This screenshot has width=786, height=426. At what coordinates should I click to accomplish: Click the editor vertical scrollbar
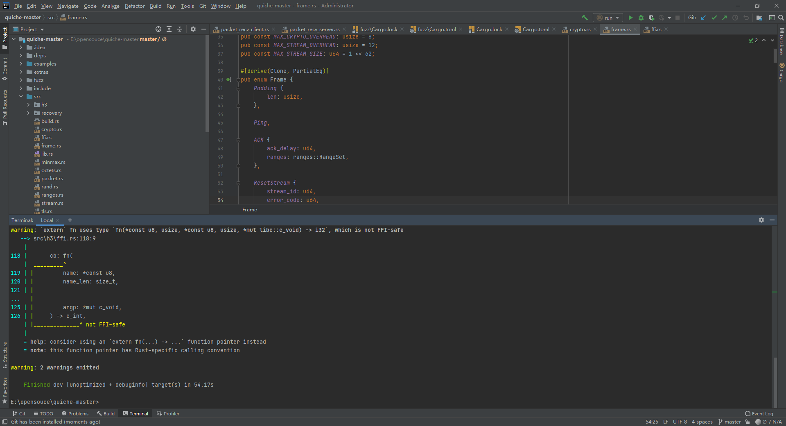[x=775, y=55]
